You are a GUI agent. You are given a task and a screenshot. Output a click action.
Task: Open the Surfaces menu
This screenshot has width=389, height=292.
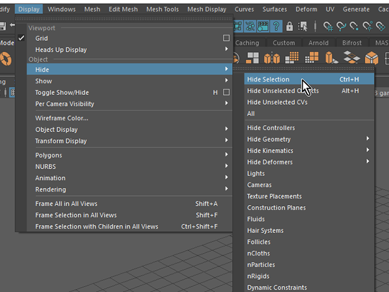(275, 10)
